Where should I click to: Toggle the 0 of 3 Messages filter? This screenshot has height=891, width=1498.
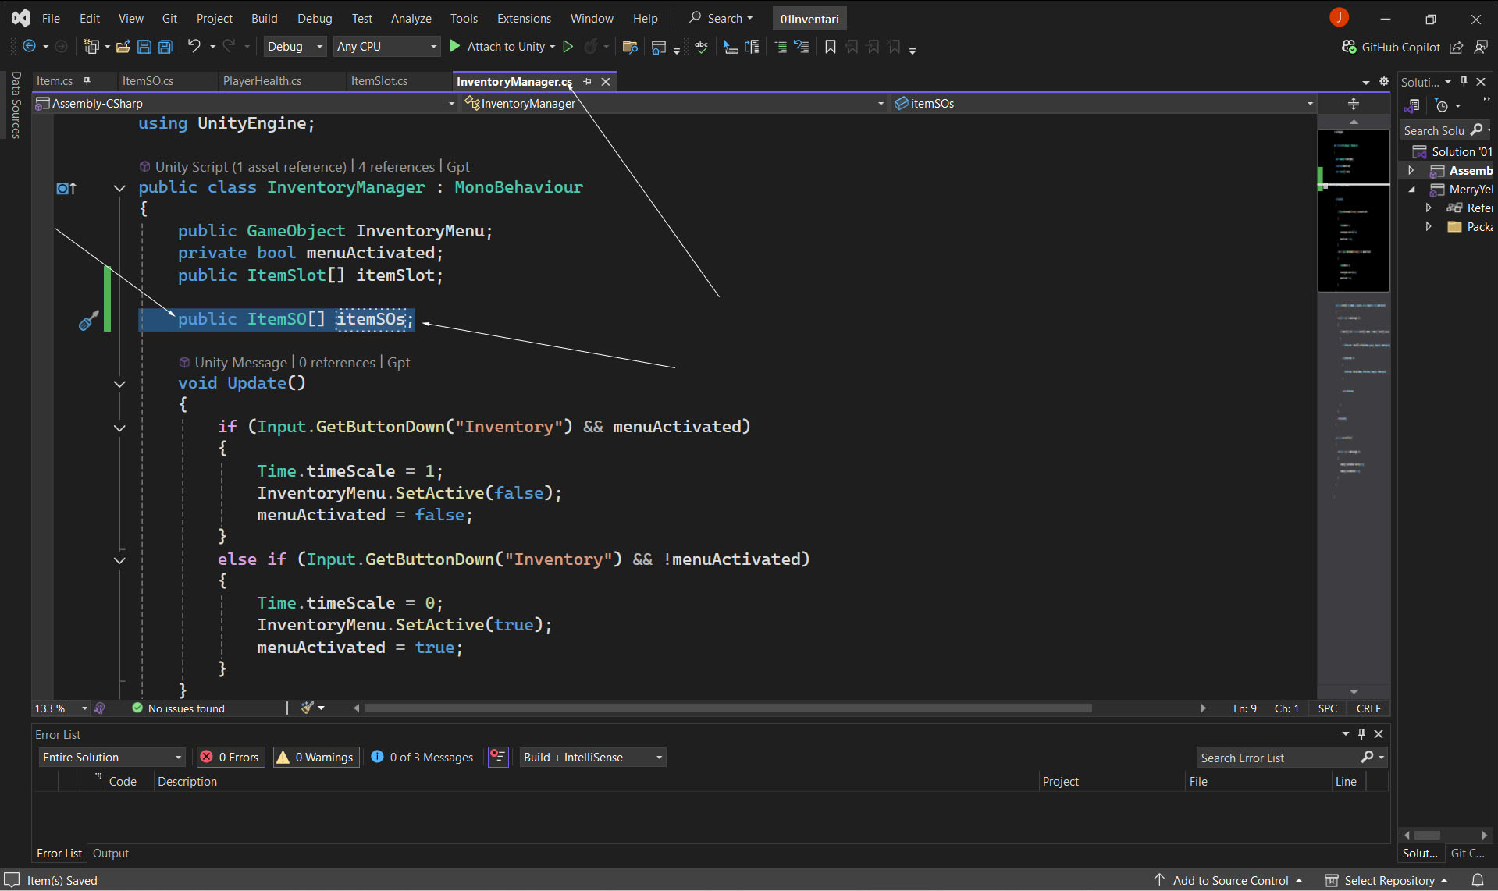point(422,757)
